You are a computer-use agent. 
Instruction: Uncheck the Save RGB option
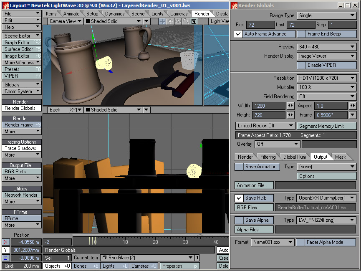click(239, 198)
